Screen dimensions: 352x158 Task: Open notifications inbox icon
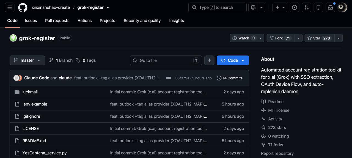(331, 7)
